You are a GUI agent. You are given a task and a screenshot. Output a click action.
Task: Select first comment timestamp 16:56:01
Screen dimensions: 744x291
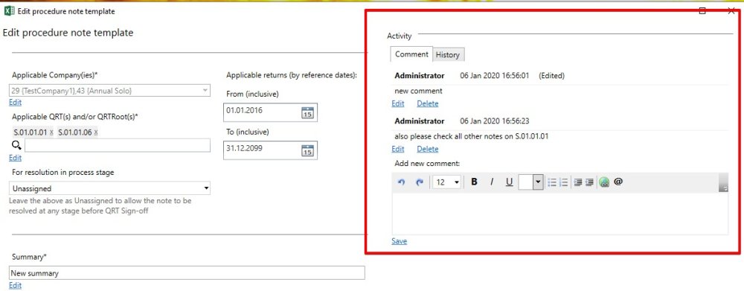[495, 75]
